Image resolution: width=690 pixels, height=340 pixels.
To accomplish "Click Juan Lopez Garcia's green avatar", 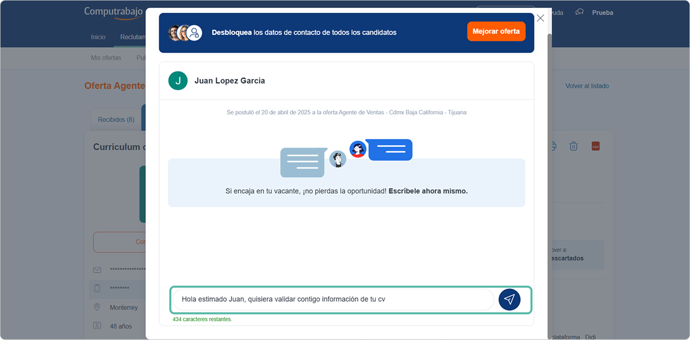I will coord(178,81).
